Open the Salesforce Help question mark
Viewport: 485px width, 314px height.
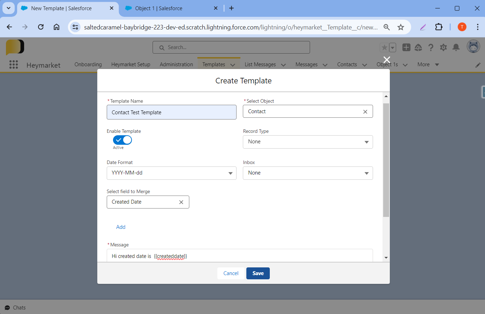431,47
